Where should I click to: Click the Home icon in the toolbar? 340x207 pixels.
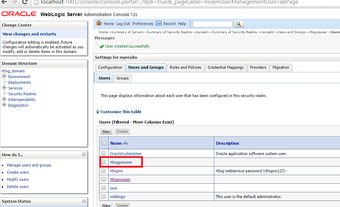tap(99, 24)
